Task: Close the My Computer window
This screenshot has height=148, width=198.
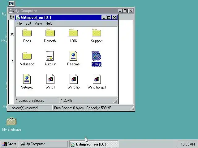Action: point(131,11)
